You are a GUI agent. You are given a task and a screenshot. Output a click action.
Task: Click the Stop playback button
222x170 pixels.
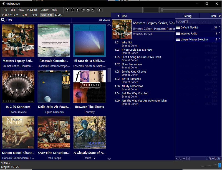pyautogui.click(x=67, y=10)
